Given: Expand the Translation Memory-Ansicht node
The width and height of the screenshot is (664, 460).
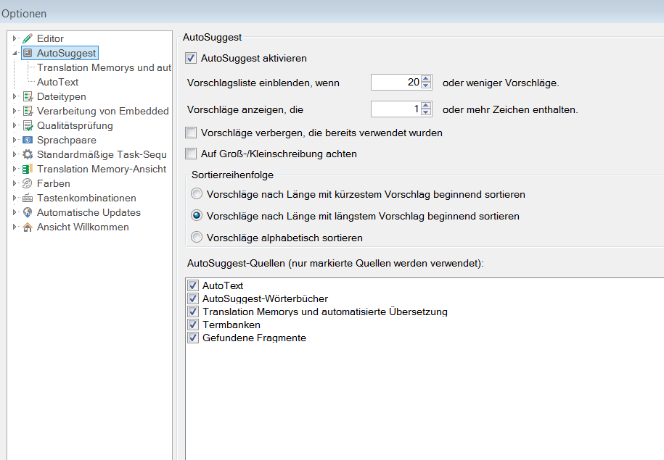Looking at the screenshot, I should (x=15, y=169).
